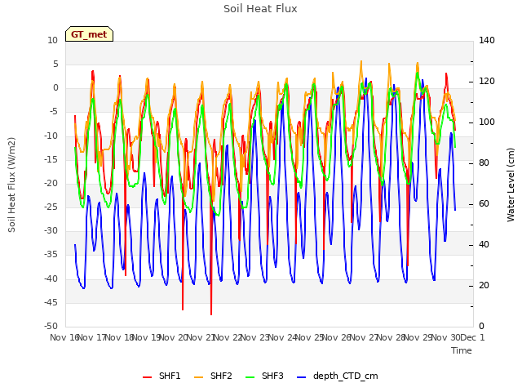Click the lowest red SHF1 spike near Nov 21

[x=211, y=314]
